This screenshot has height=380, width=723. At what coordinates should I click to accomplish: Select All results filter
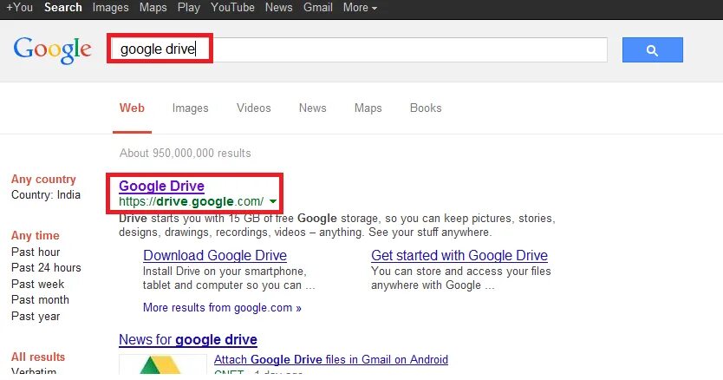(x=38, y=357)
